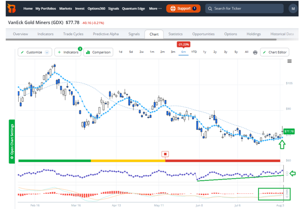
Task: Open the user avatar M icon
Action: tap(293, 9)
